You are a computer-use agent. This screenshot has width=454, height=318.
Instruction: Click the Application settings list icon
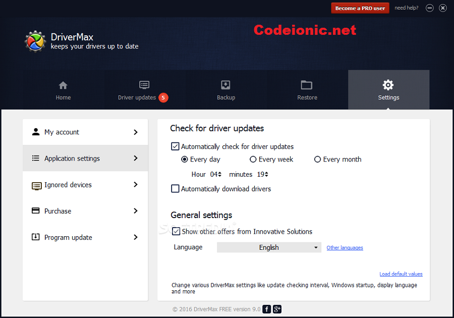tap(36, 158)
